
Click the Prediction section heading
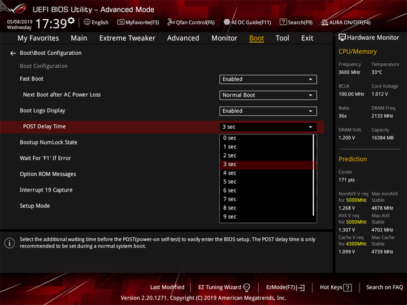click(x=353, y=159)
